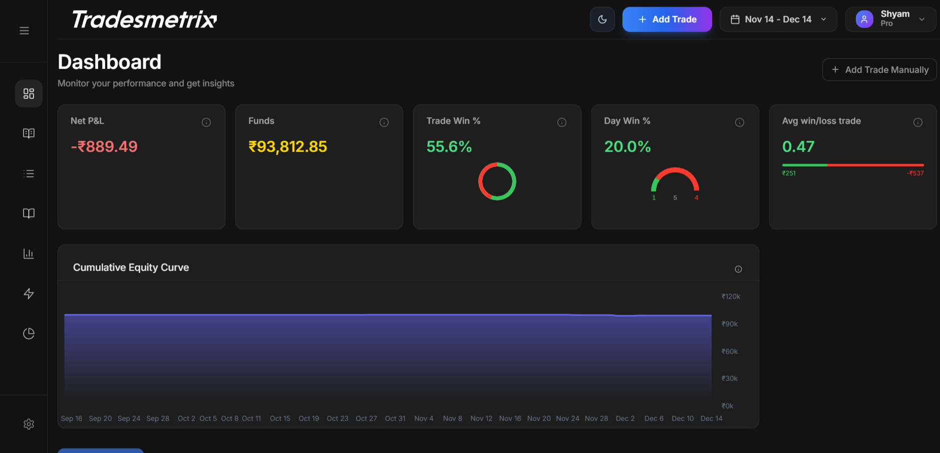Click the blue Add Trade button
The image size is (940, 453).
point(667,19)
